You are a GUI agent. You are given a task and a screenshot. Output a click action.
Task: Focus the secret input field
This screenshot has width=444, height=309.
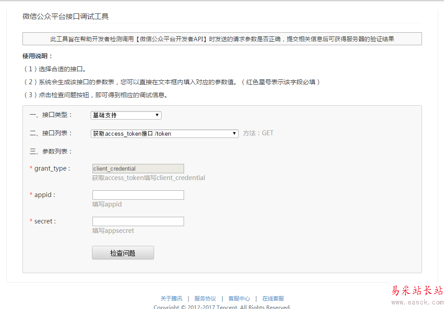tap(138, 221)
